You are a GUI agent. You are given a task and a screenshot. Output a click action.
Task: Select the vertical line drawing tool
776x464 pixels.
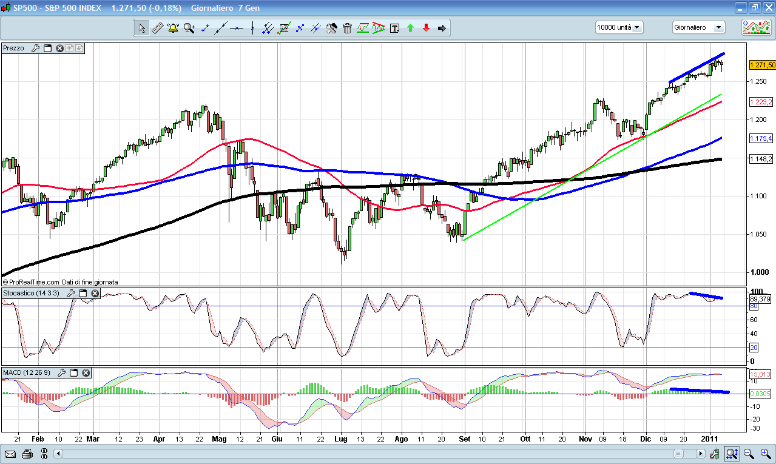pyautogui.click(x=252, y=28)
